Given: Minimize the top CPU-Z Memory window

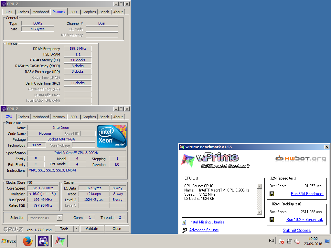Looking at the screenshot, I should tap(116, 4).
